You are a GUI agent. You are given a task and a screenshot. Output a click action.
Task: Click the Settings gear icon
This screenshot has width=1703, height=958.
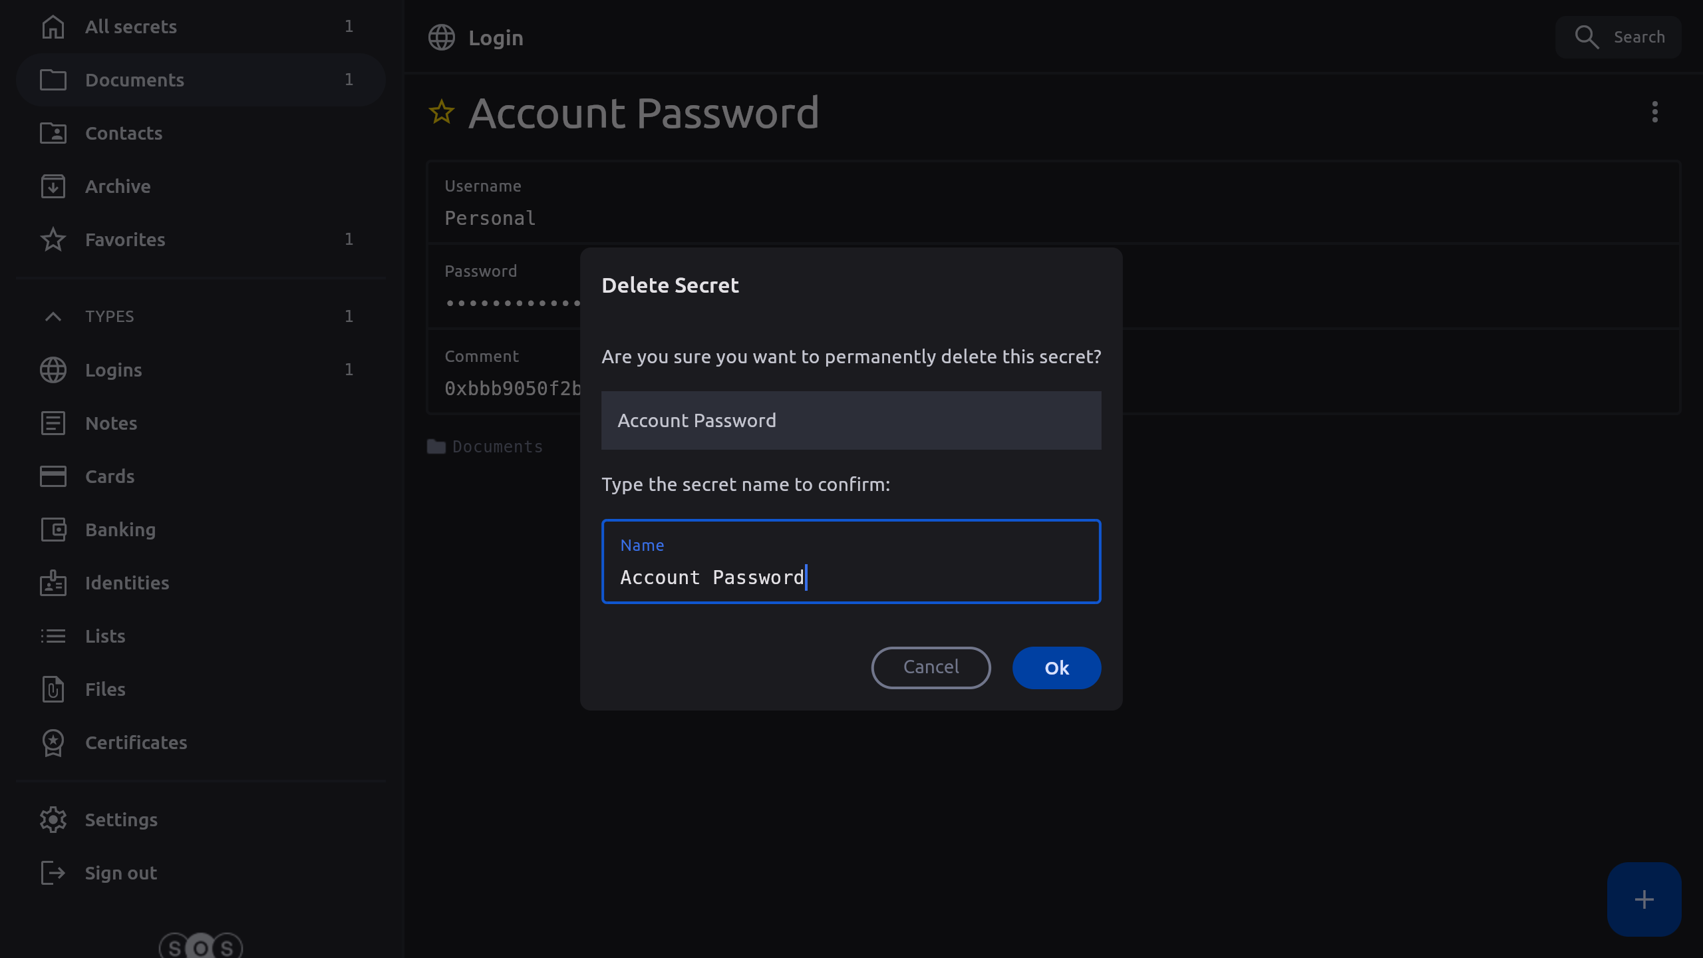coord(53,820)
